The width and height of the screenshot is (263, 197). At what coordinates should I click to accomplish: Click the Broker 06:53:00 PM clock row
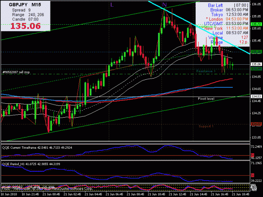point(229,10)
